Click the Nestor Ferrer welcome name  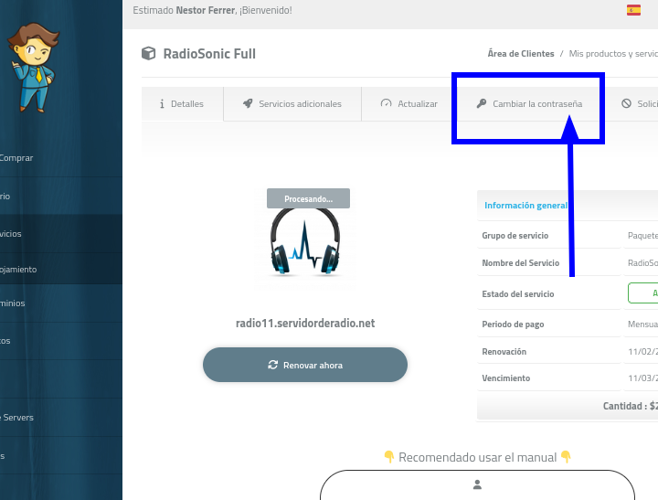[x=205, y=10]
